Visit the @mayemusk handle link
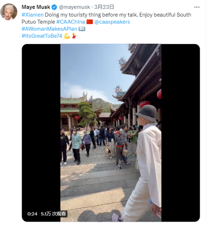This screenshot has height=225, width=214. click(x=74, y=7)
